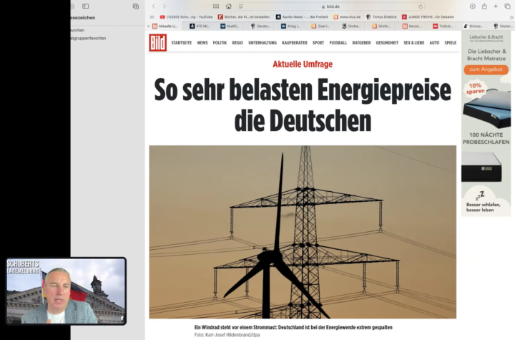Open the FUSSBALL menu section
Image resolution: width=515 pixels, height=340 pixels.
tap(338, 43)
